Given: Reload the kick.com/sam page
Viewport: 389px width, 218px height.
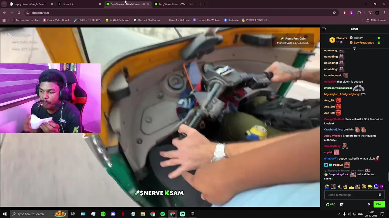Looking at the screenshot, I should click(x=19, y=13).
